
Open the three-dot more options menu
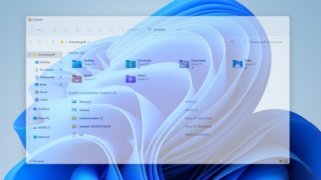179,29
